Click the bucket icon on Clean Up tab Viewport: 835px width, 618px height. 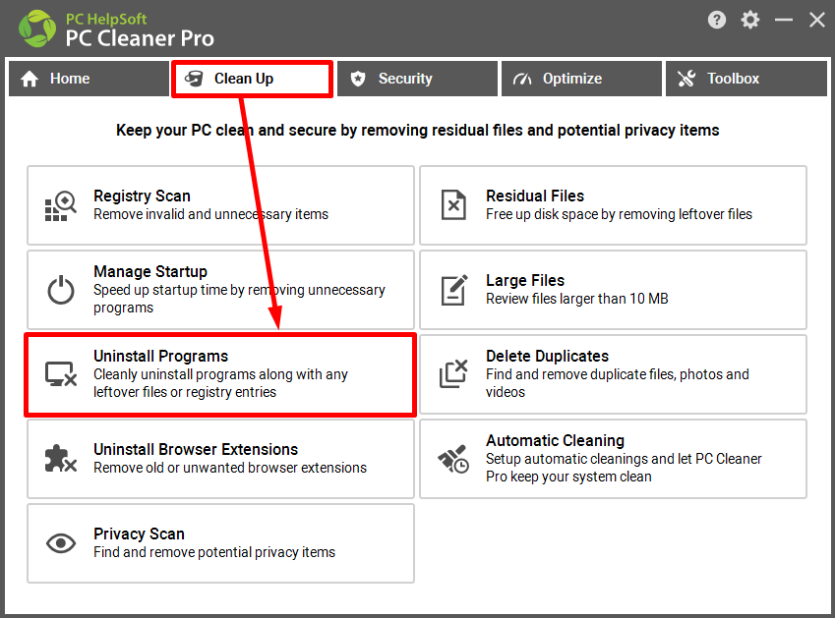click(x=194, y=79)
